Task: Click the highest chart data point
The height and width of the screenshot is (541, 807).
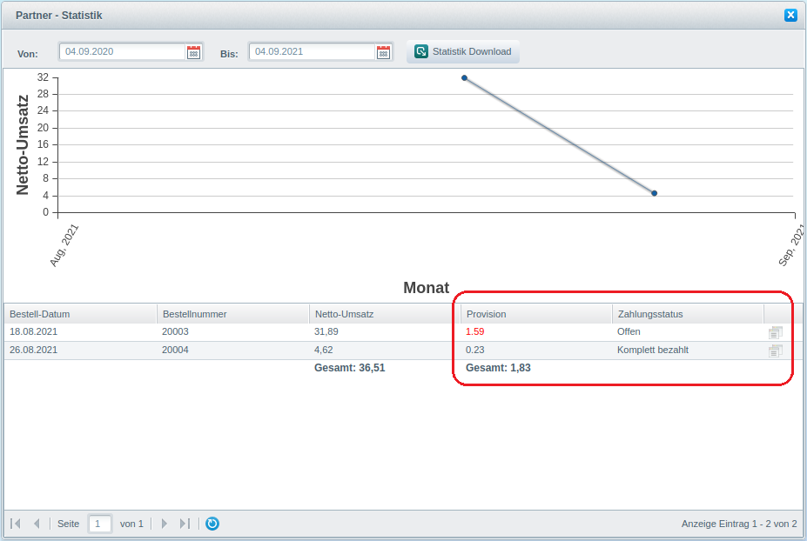Action: click(x=464, y=78)
